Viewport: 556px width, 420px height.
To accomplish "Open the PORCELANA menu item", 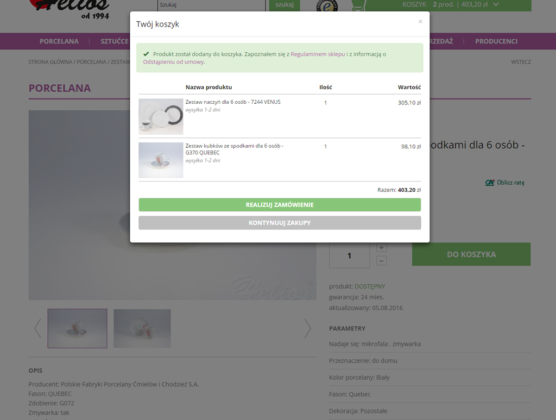I will [x=59, y=41].
